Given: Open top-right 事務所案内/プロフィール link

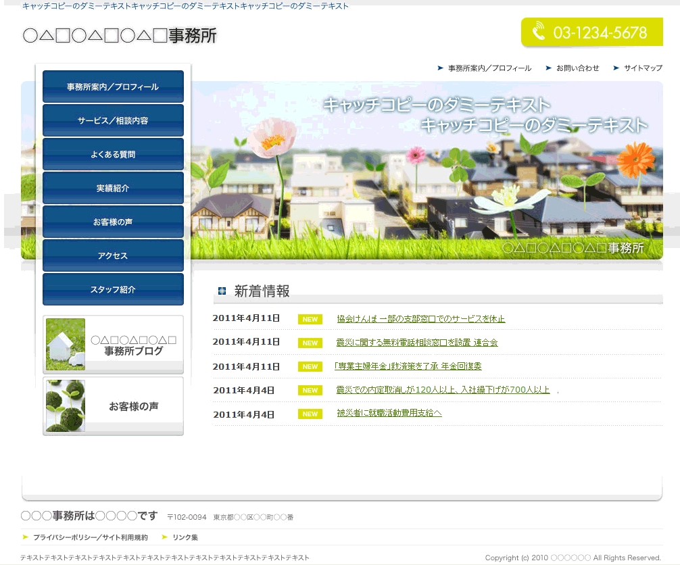Looking at the screenshot, I should (489, 68).
